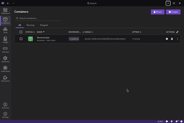Delete the libretranslate container via trash icon
The image size is (184, 123).
tap(172, 39)
